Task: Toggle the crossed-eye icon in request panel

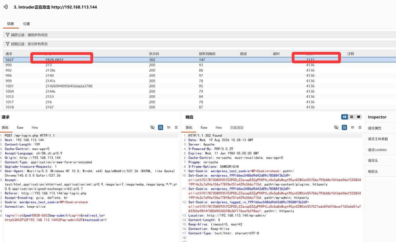Action: [x=152, y=128]
